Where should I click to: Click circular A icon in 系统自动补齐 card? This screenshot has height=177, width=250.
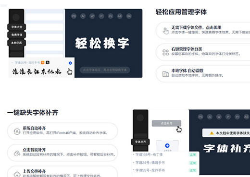tap(17, 131)
